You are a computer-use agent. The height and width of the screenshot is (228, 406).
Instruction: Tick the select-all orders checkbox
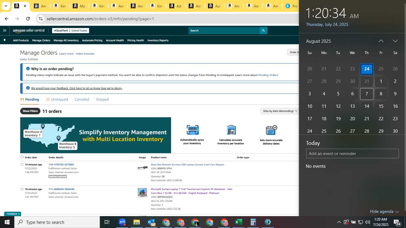[22, 157]
